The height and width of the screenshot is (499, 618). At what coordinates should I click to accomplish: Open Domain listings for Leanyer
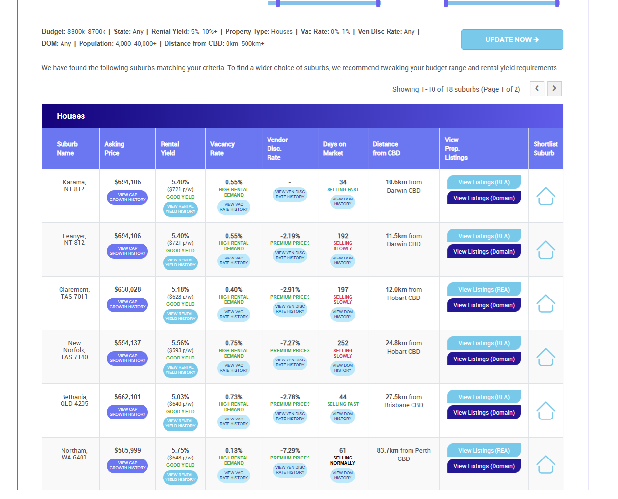484,252
